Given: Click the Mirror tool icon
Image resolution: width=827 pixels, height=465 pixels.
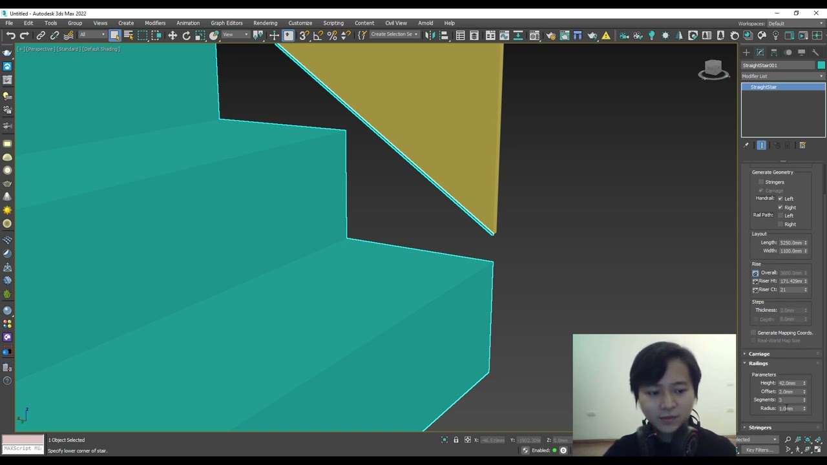Looking at the screenshot, I should [430, 36].
